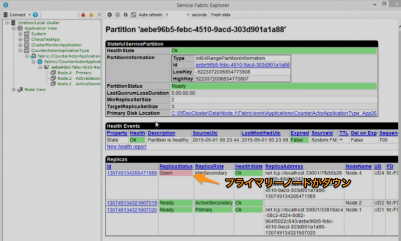
Task: Click the CounterActorApplicationType box icon
Action: pos(27,51)
